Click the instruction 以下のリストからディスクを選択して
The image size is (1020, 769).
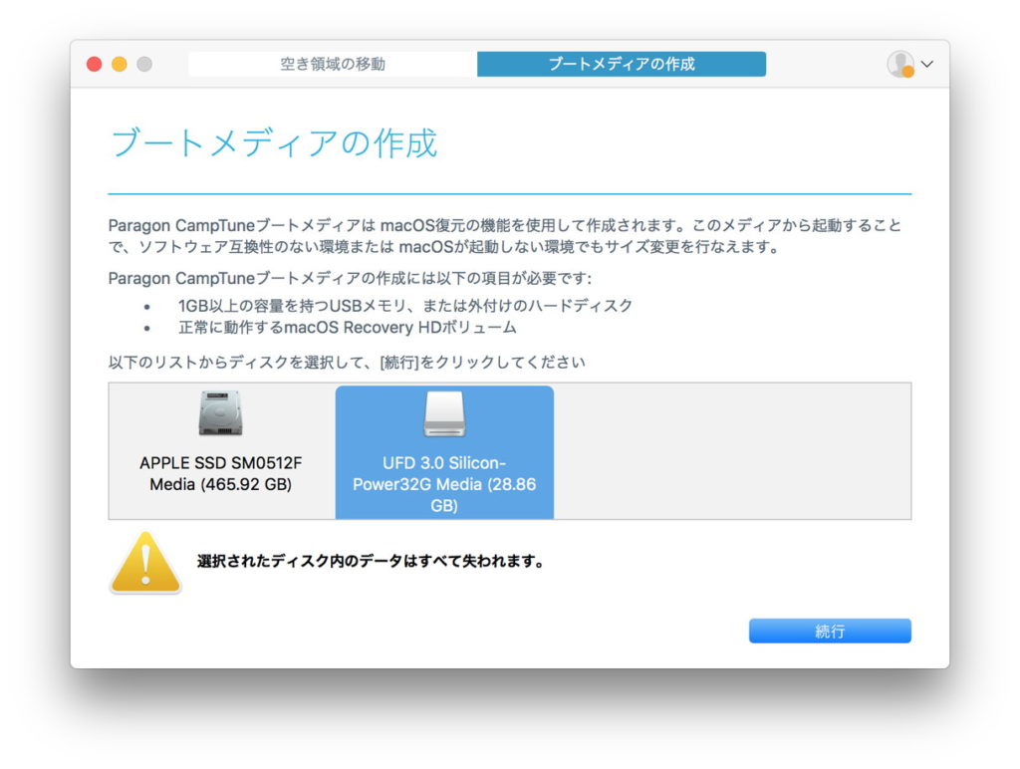tap(347, 362)
